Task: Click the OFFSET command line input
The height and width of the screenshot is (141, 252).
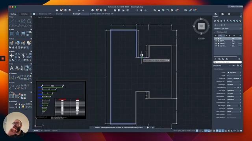Action: point(119,127)
